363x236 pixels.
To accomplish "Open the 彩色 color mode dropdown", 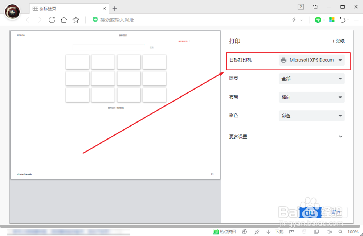I will point(311,116).
